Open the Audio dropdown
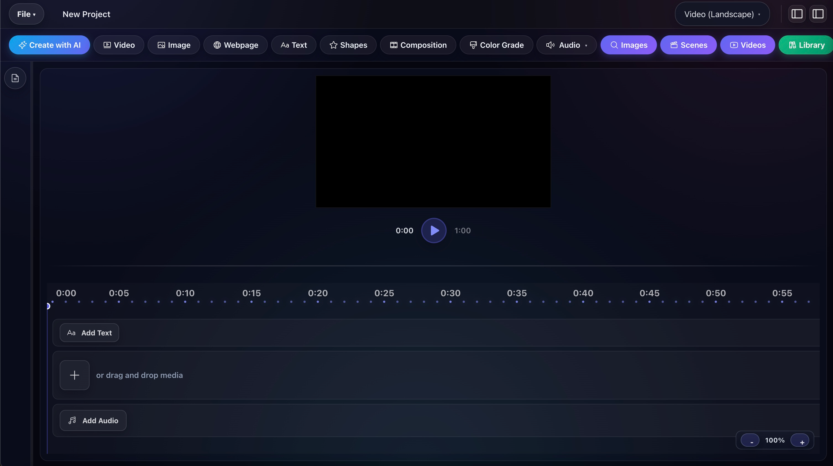 (566, 45)
